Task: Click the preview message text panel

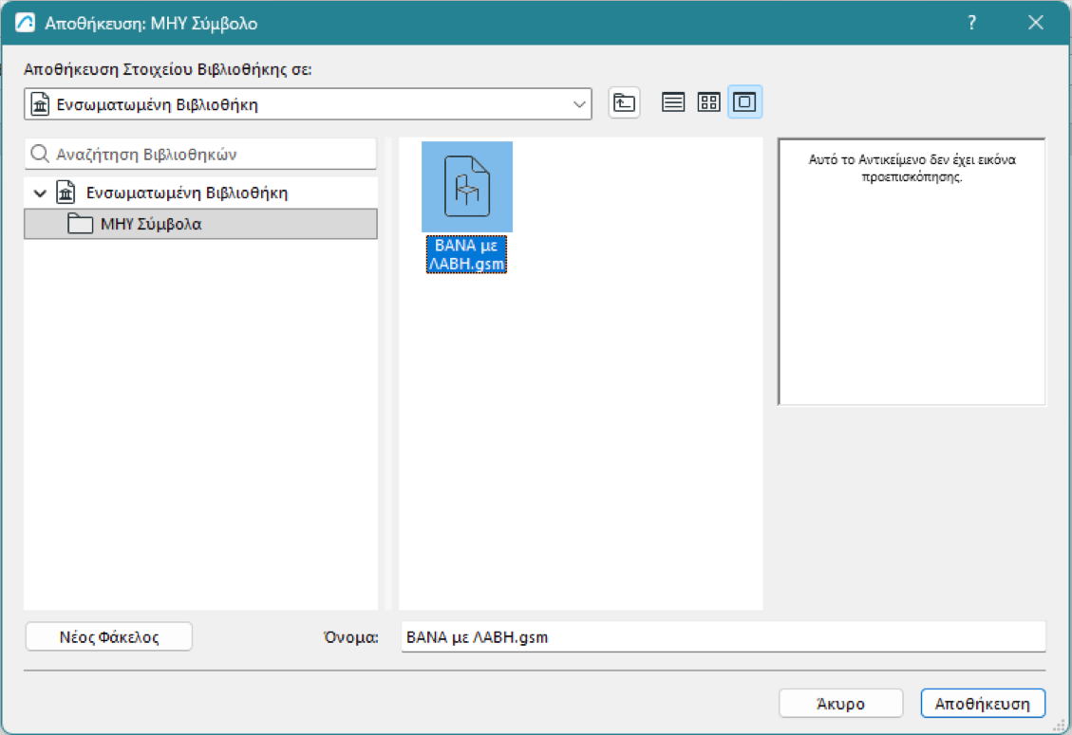Action: (912, 271)
